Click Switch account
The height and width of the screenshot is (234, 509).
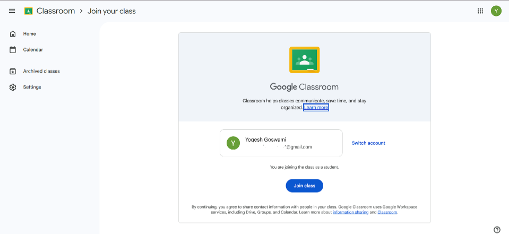point(368,143)
